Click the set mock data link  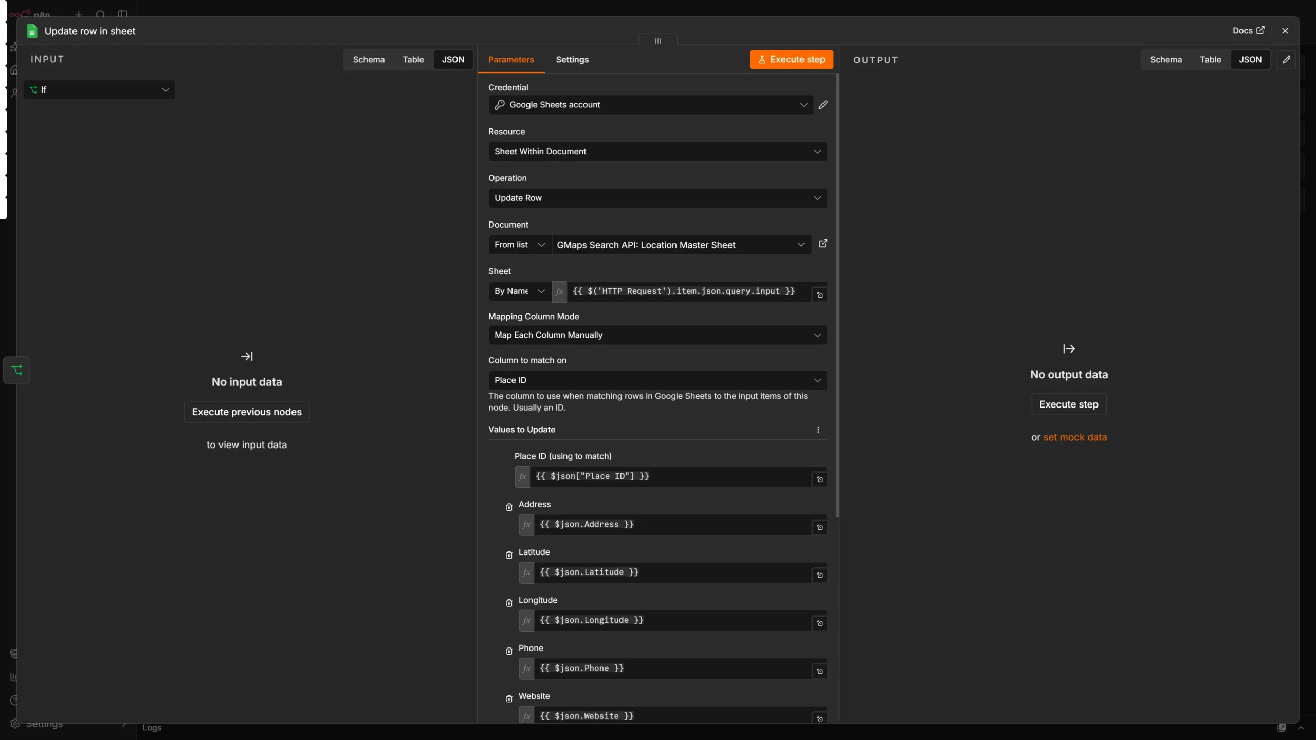pos(1075,437)
